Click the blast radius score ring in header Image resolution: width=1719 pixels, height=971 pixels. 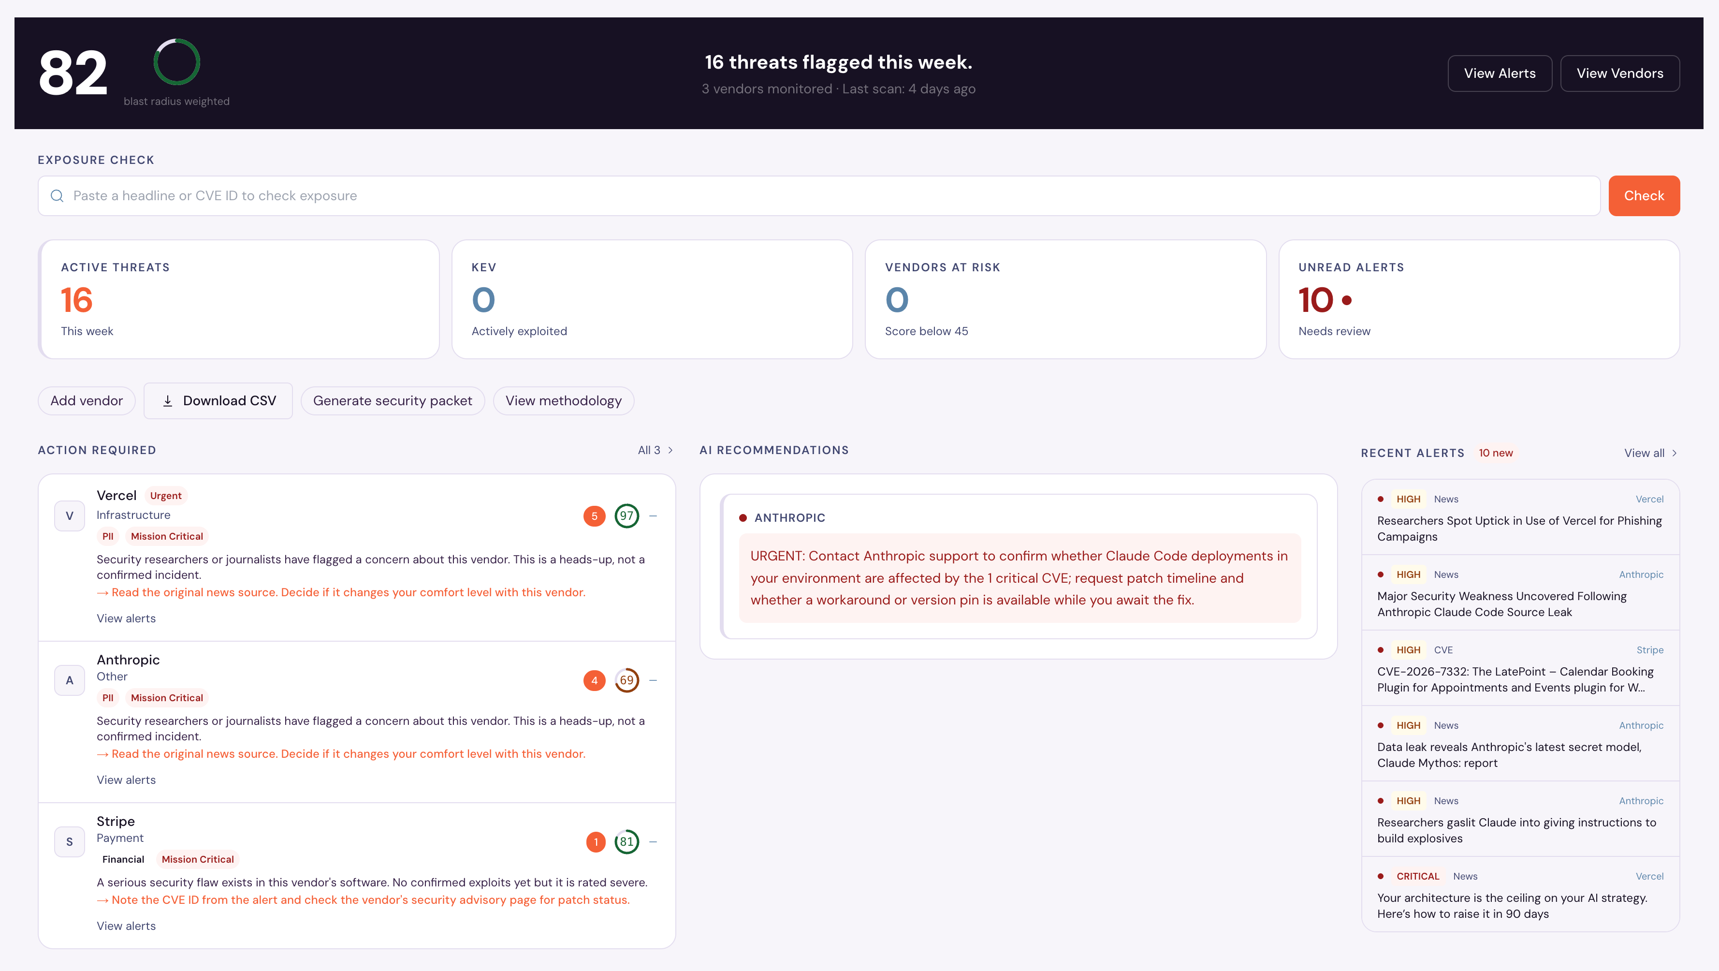point(177,62)
